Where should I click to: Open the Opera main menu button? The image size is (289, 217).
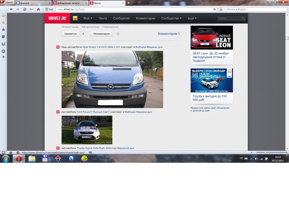(7, 2)
